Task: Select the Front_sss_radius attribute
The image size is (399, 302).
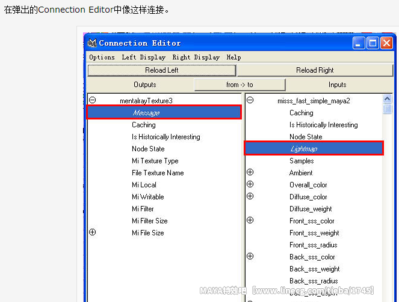Action: pos(314,245)
